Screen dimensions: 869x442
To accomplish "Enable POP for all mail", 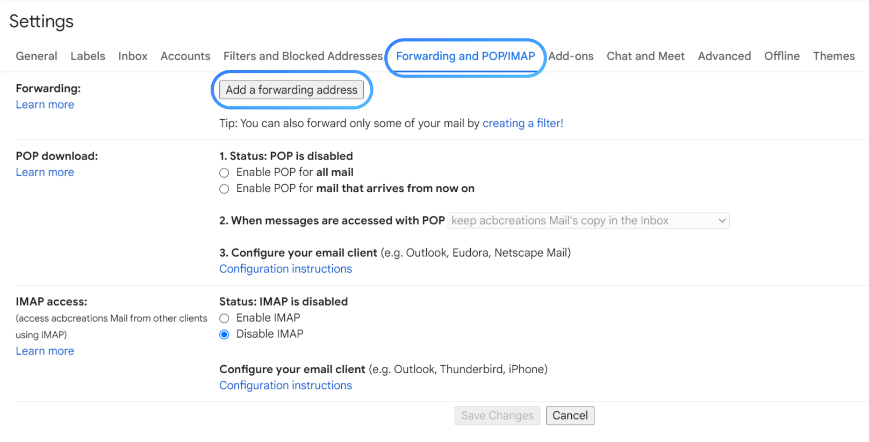I will pyautogui.click(x=224, y=172).
